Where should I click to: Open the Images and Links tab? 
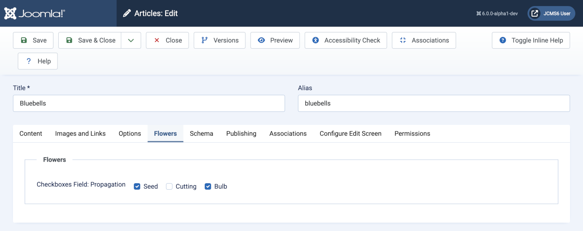point(80,133)
